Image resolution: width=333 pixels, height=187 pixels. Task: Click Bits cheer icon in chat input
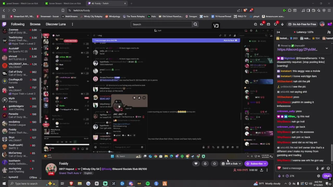tap(323, 168)
